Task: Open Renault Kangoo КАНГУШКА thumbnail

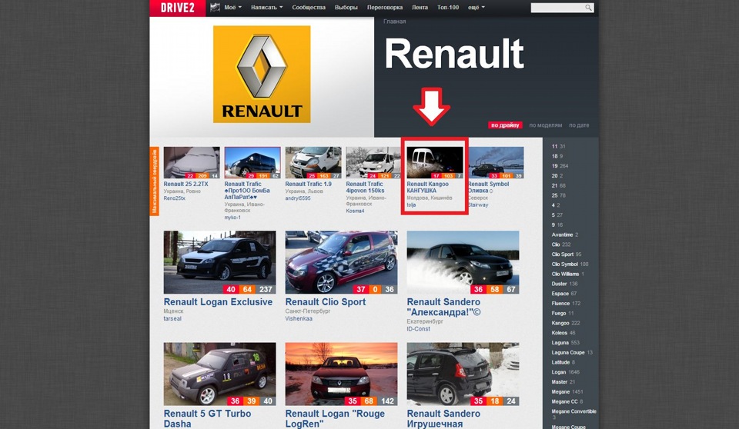Action: (x=434, y=162)
